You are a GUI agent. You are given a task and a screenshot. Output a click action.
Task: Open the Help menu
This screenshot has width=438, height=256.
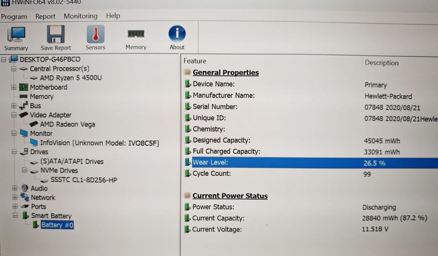click(113, 15)
